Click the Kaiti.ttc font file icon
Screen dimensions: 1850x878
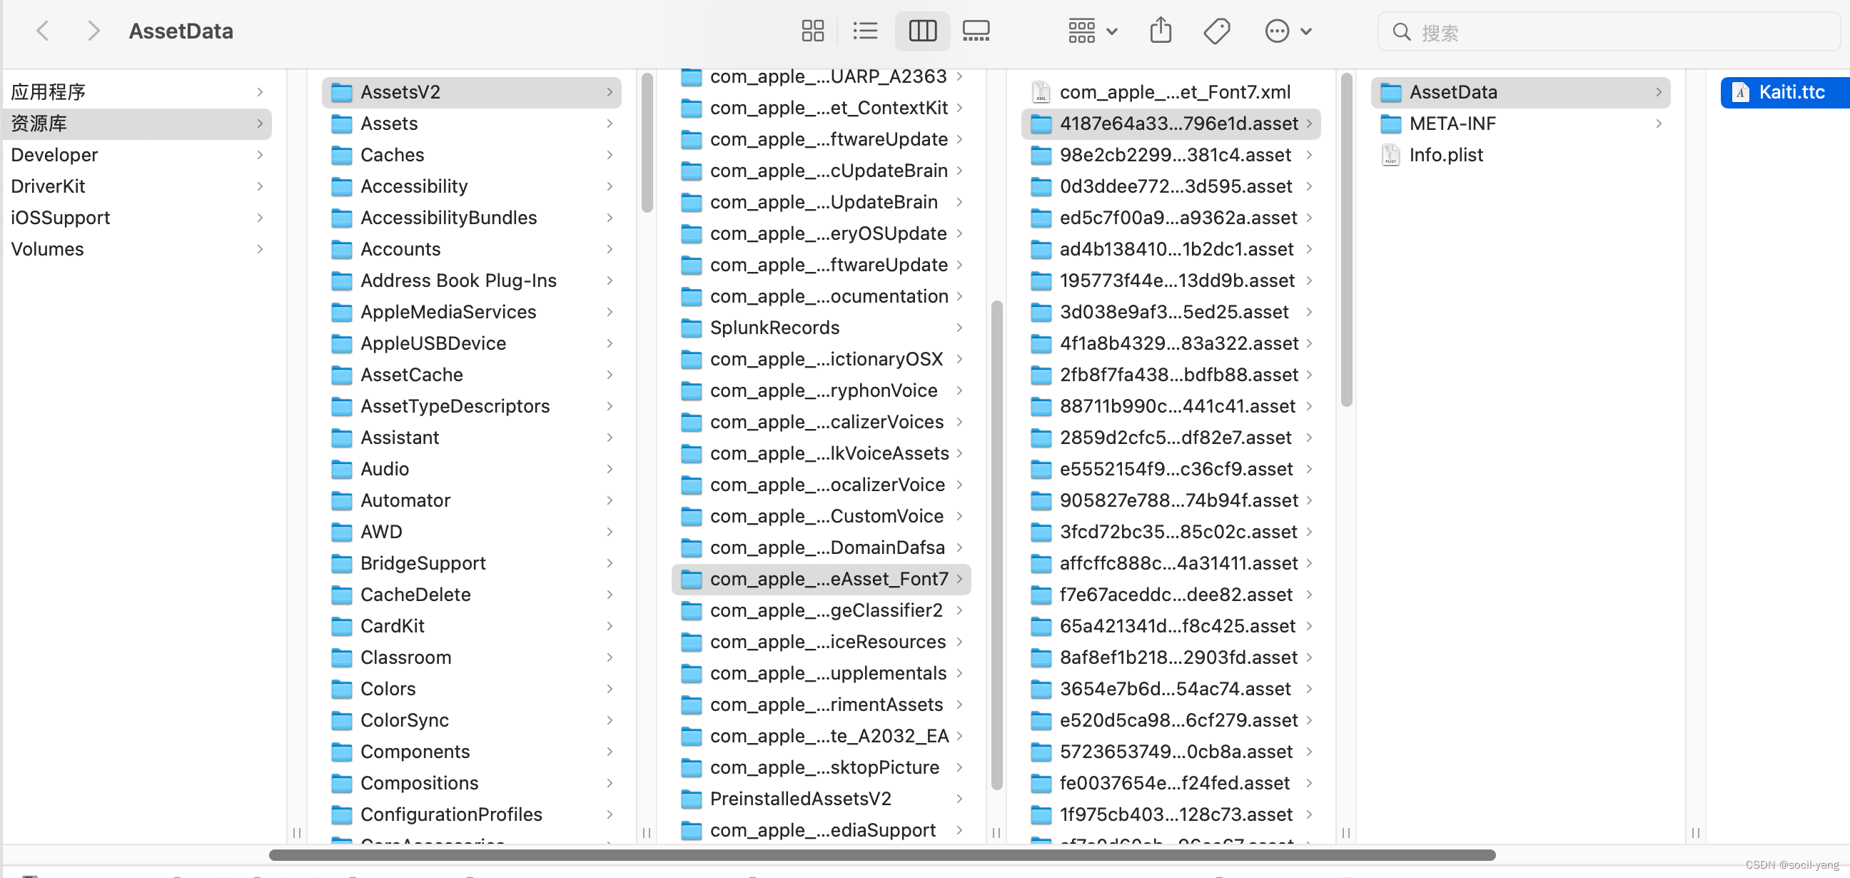1740,92
